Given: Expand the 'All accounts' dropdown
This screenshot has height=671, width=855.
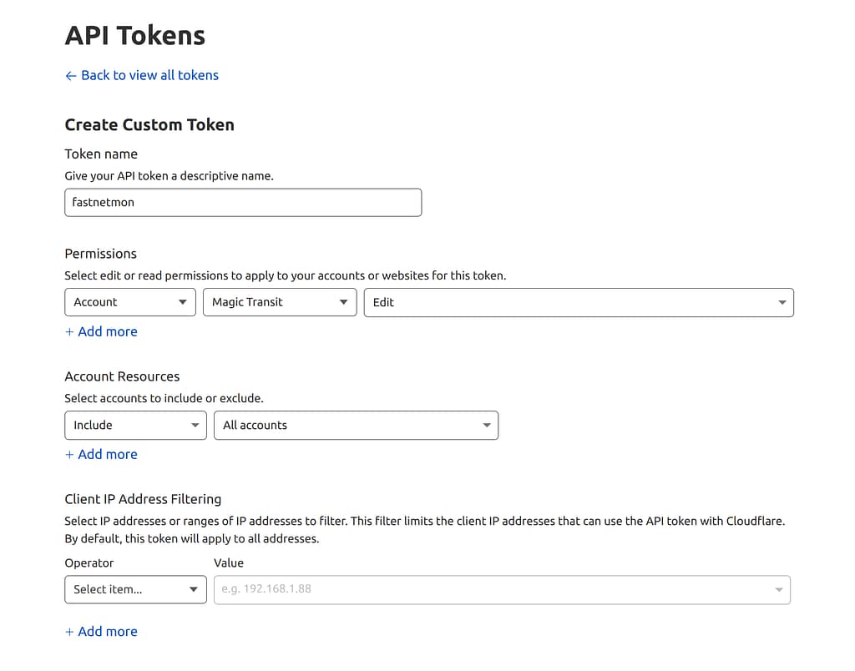Looking at the screenshot, I should (x=347, y=425).
